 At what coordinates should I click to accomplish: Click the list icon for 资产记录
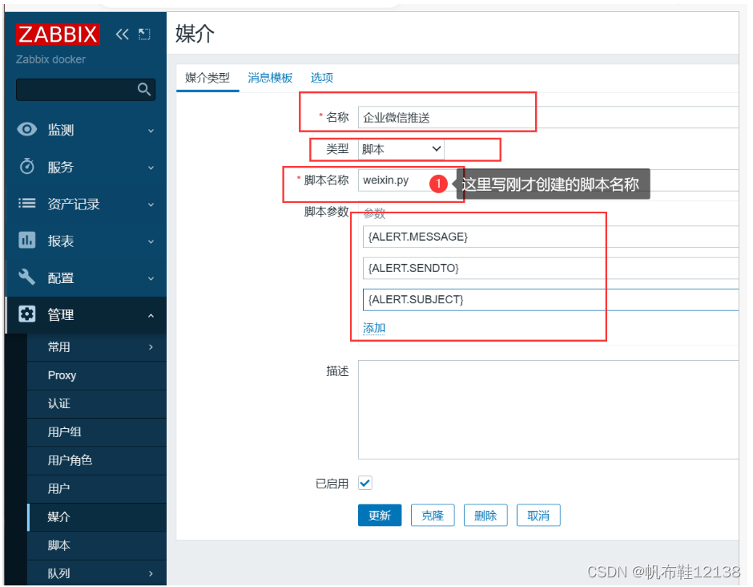coord(27,204)
